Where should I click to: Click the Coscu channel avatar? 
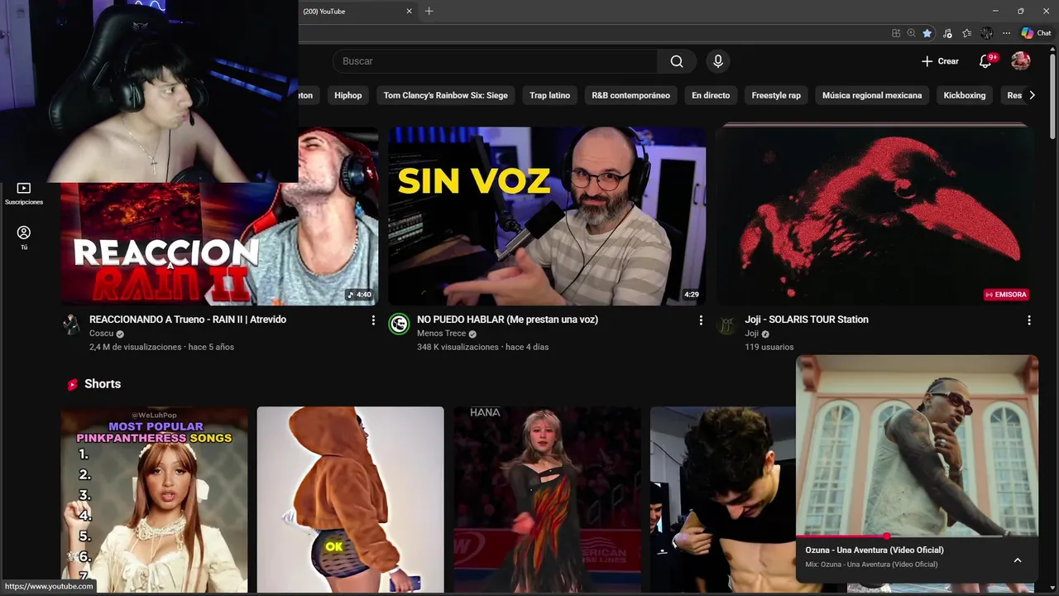point(72,324)
